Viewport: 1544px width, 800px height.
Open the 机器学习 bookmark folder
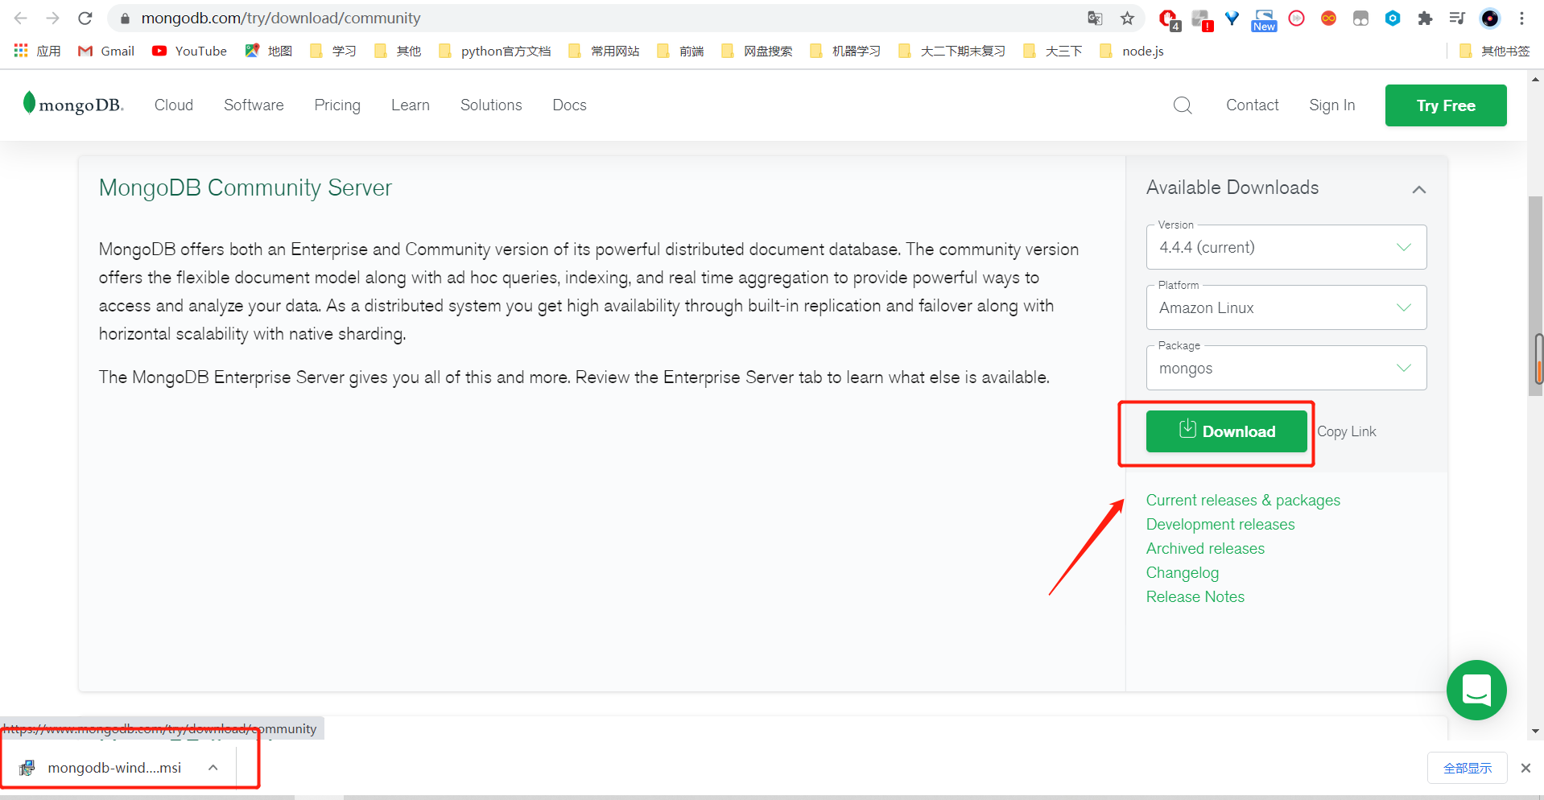pyautogui.click(x=845, y=51)
